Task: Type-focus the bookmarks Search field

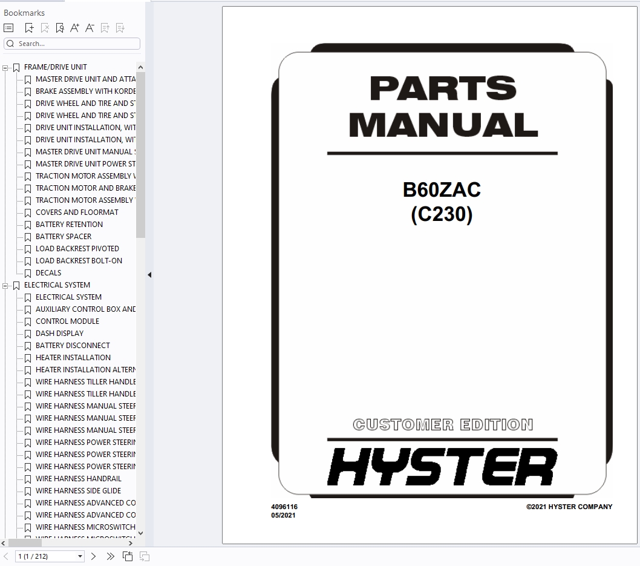Action: (72, 44)
